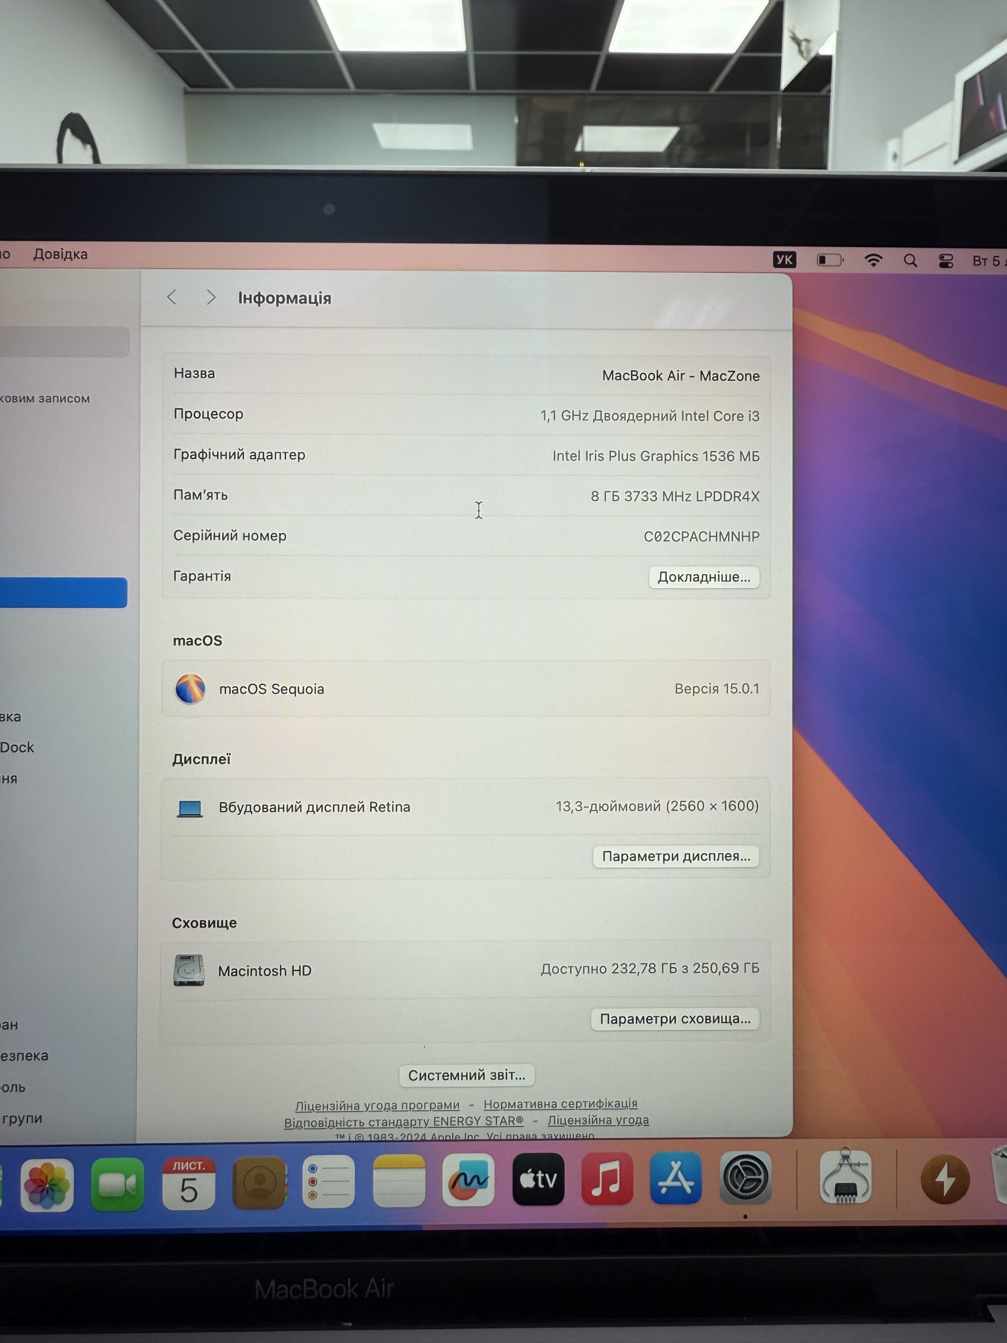
Task: Open Відповідність стандарту ENERGY STAR link
Action: click(x=404, y=1122)
